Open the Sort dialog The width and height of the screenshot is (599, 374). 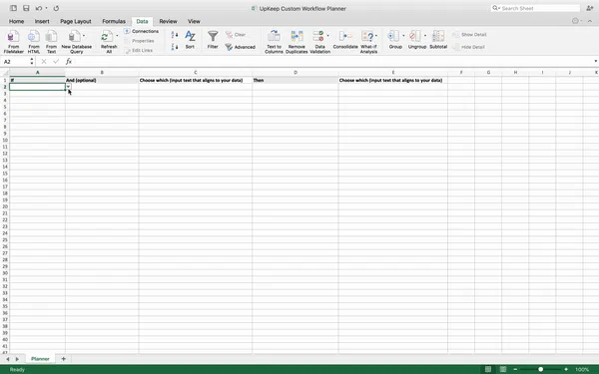coord(190,40)
